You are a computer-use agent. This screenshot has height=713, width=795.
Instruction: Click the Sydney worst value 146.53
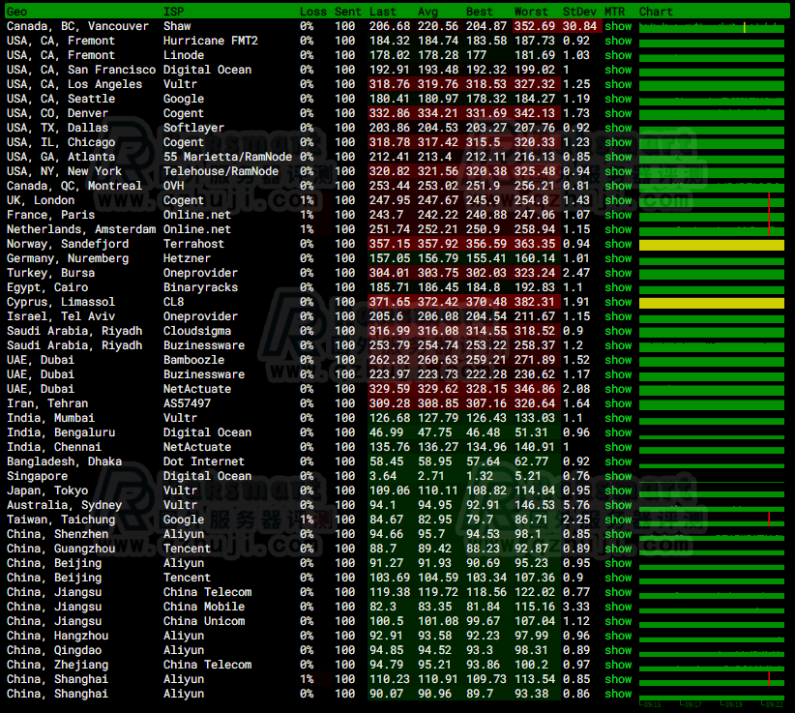[x=535, y=505]
